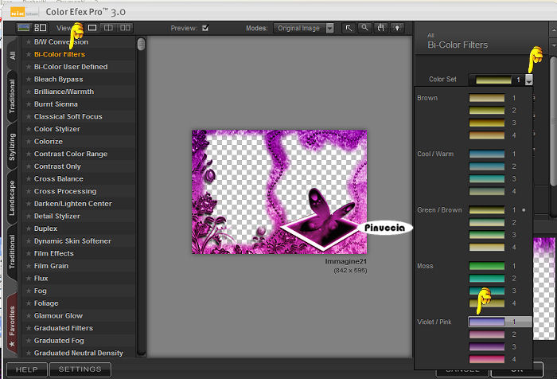The height and width of the screenshot is (379, 557).
Task: Open the Modes dropdown arrow
Action: click(x=330, y=28)
